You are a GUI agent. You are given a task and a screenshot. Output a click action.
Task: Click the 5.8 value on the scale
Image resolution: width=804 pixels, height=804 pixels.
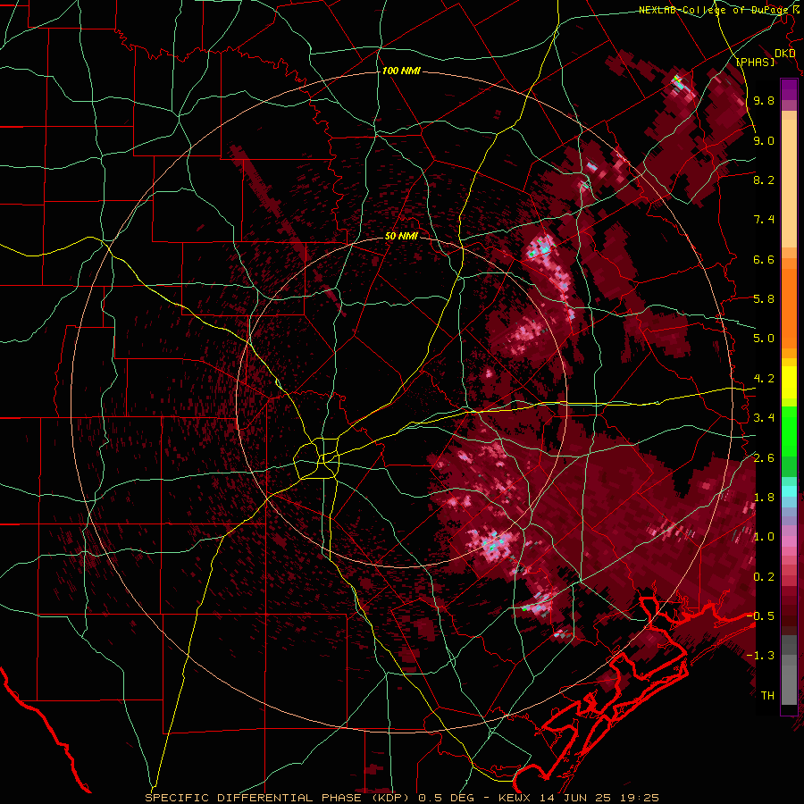(x=764, y=299)
